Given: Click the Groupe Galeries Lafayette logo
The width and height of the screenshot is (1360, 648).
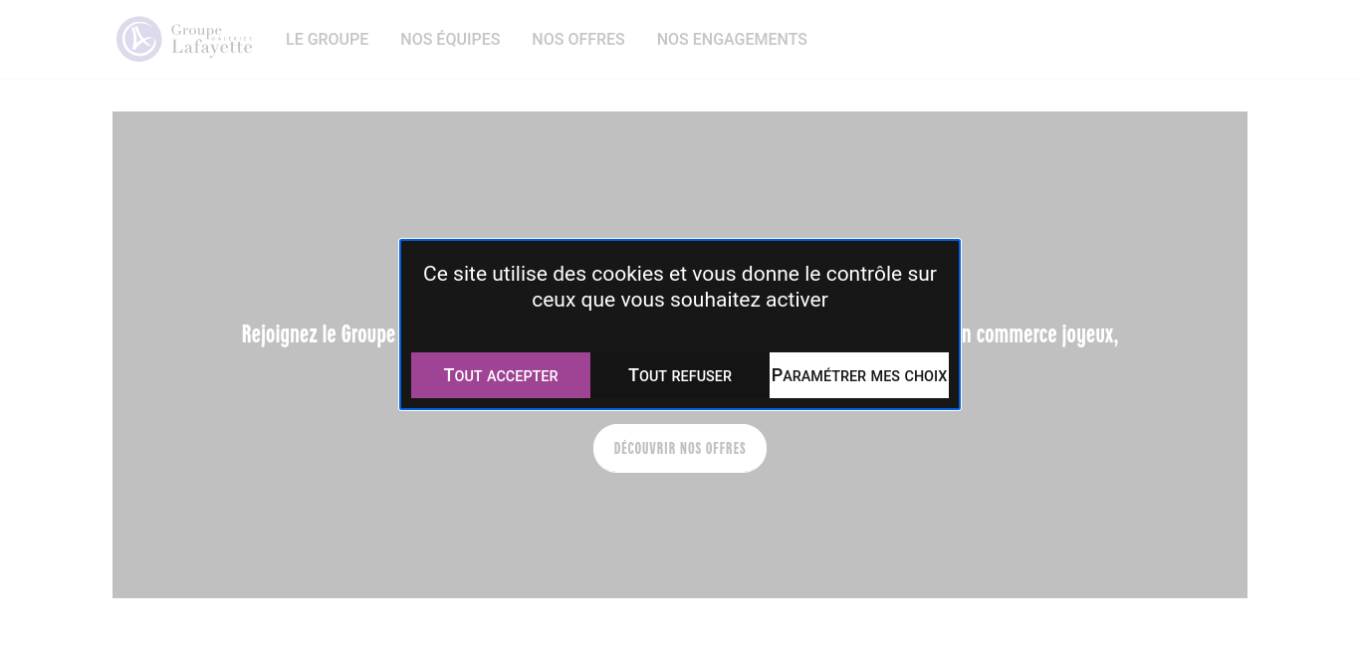Looking at the screenshot, I should [184, 40].
